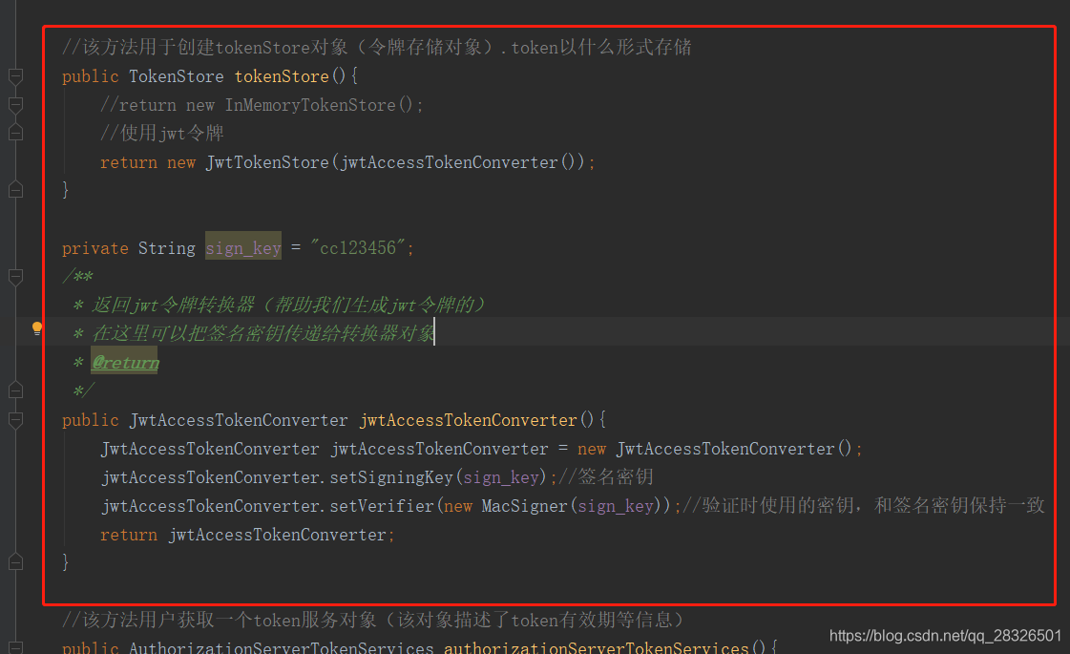This screenshot has width=1070, height=654.
Task: Click the Javadoc line '返回jwt令牌转换器'
Action: pos(288,305)
